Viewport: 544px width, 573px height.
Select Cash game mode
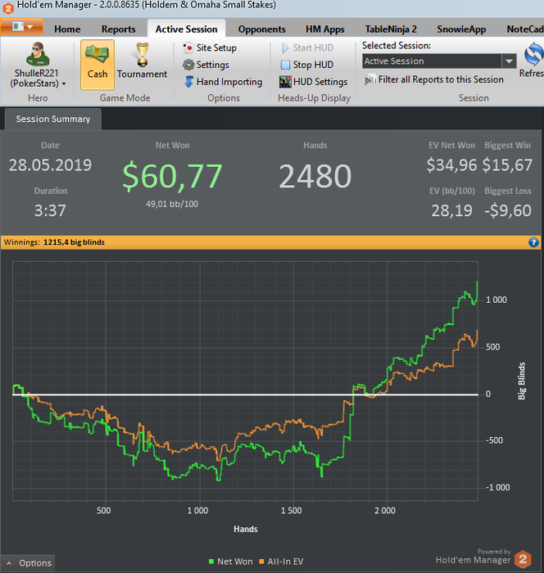coord(97,65)
